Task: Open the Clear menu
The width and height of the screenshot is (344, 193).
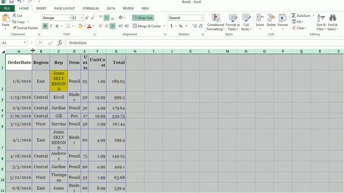Action: 299,28
